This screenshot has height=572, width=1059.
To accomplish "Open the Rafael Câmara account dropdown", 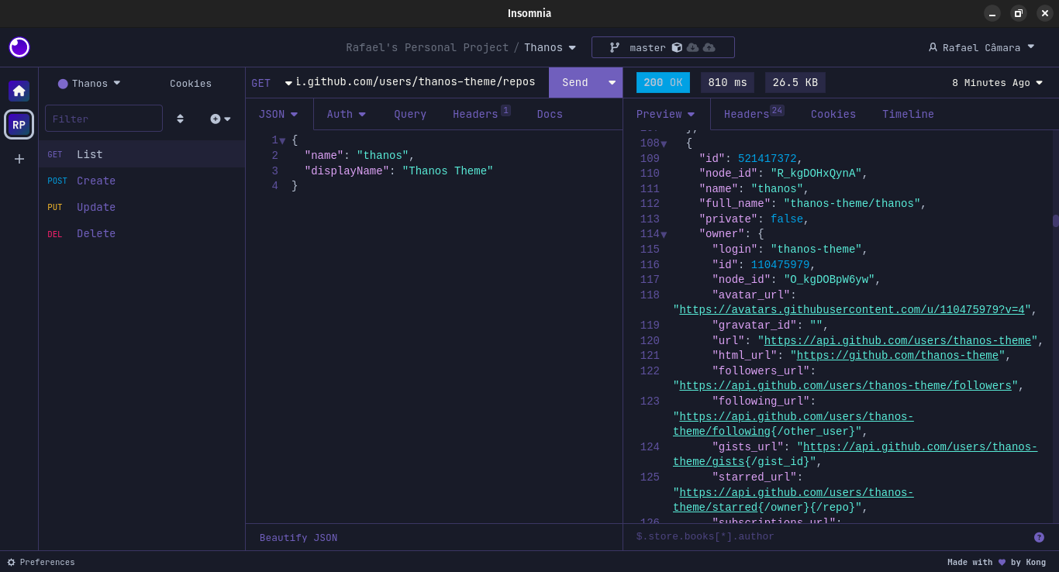I will coord(981,47).
